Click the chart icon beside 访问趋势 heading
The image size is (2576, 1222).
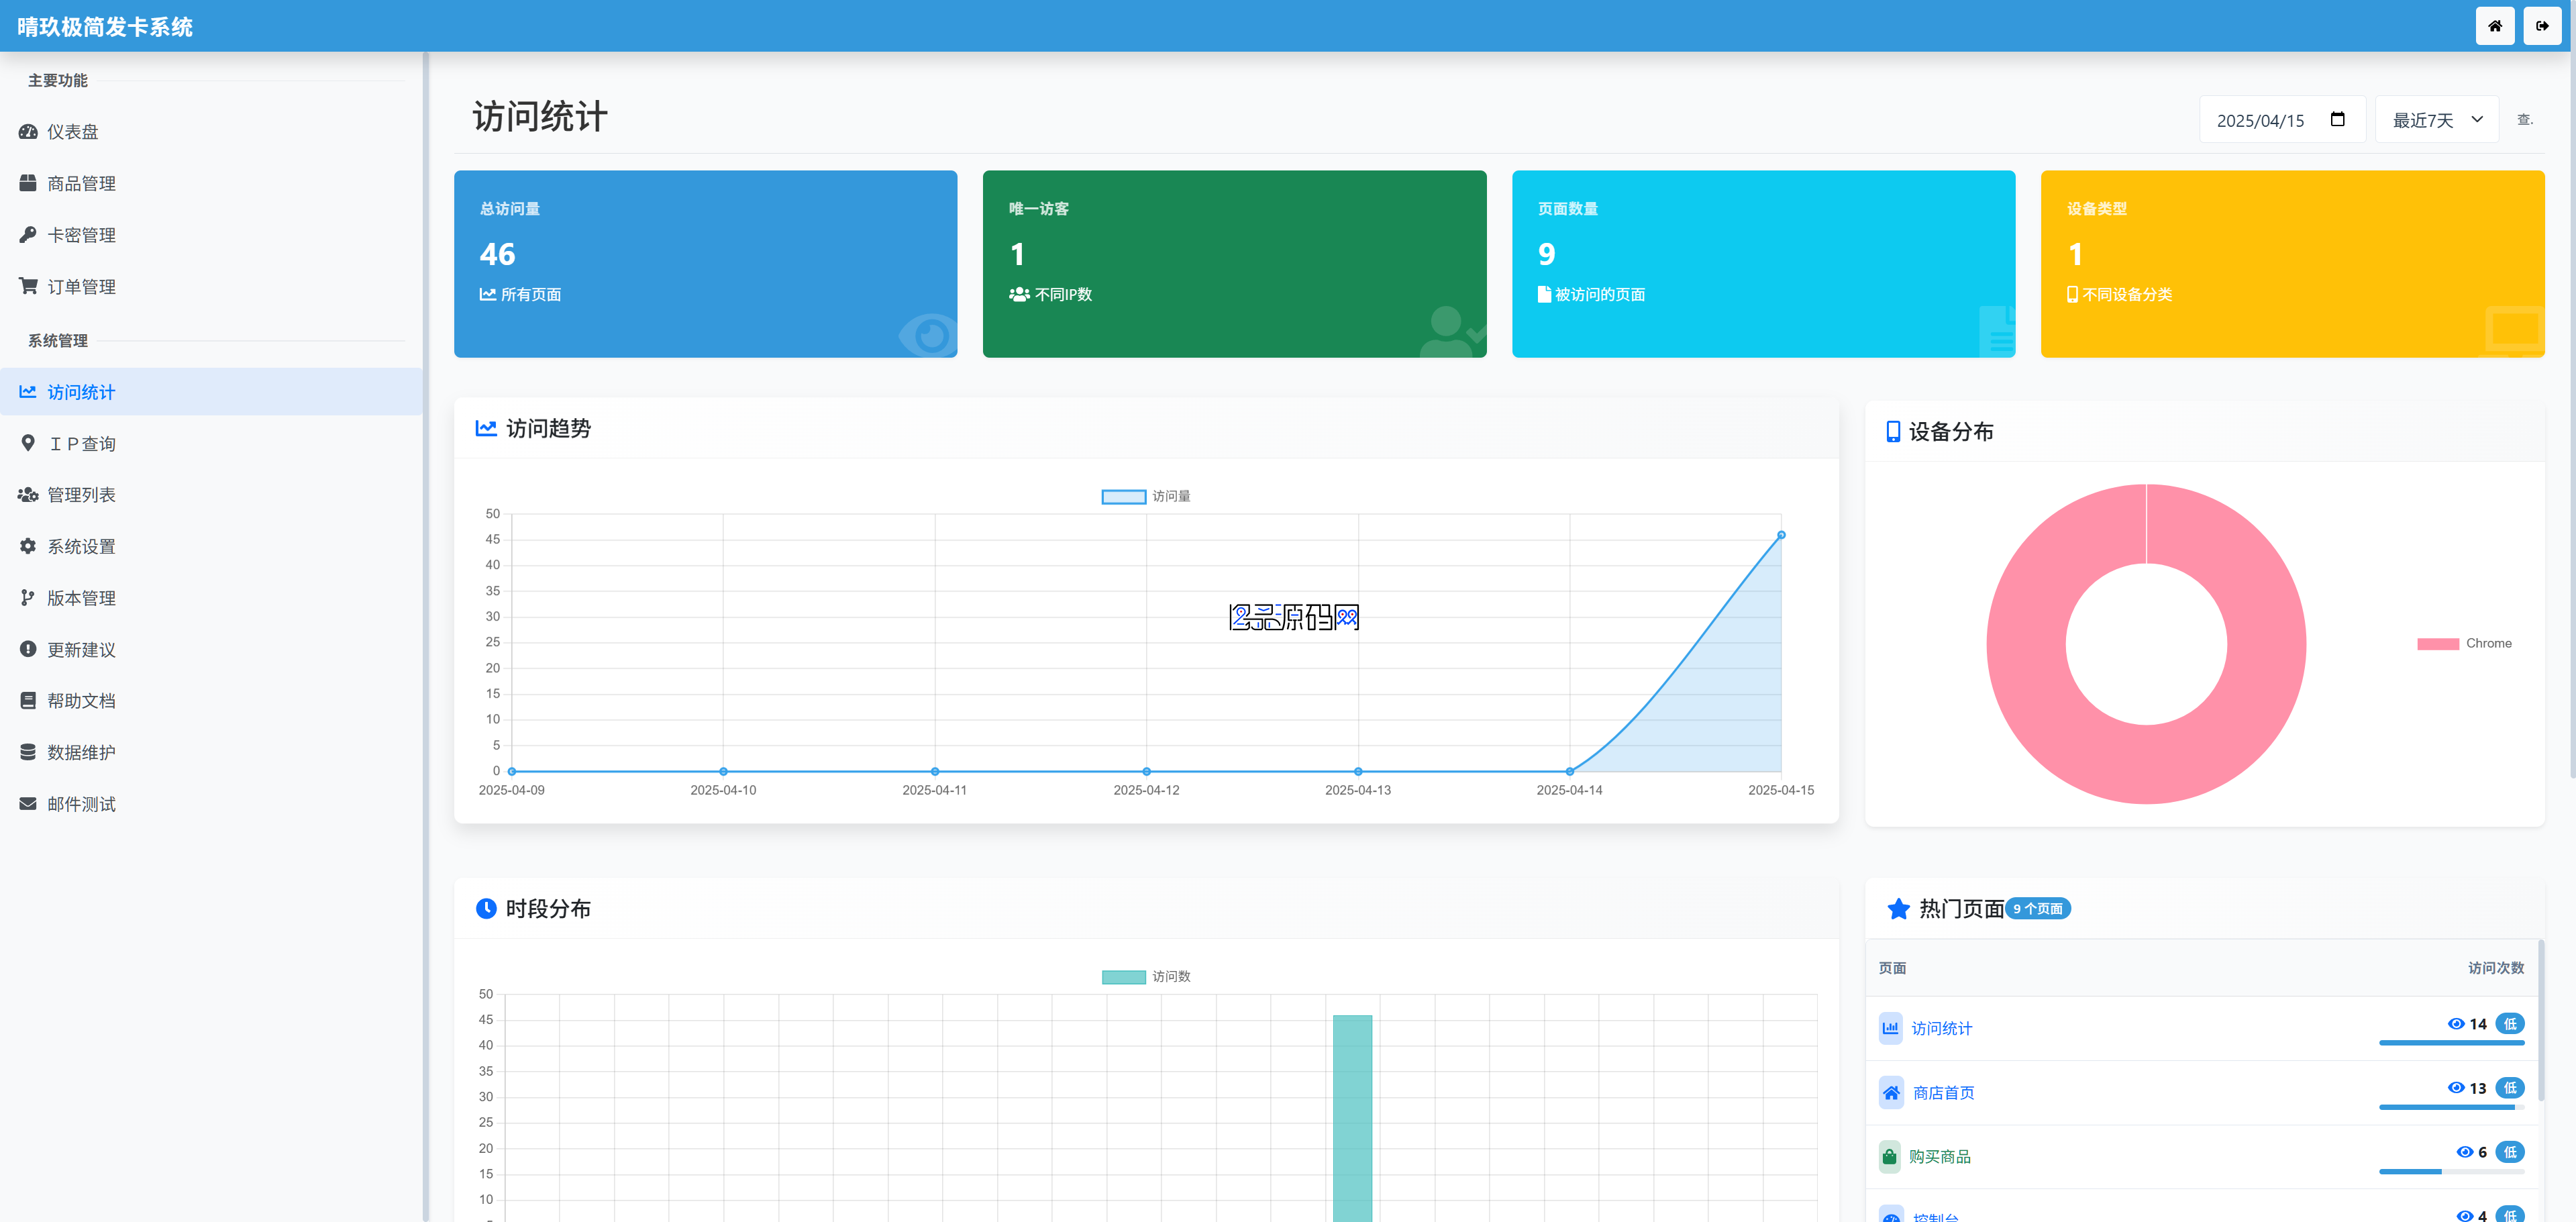click(486, 428)
